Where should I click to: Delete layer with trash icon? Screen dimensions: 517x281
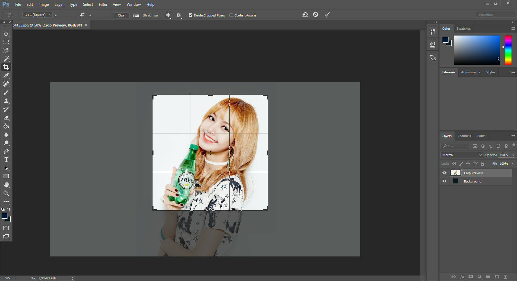[506, 277]
